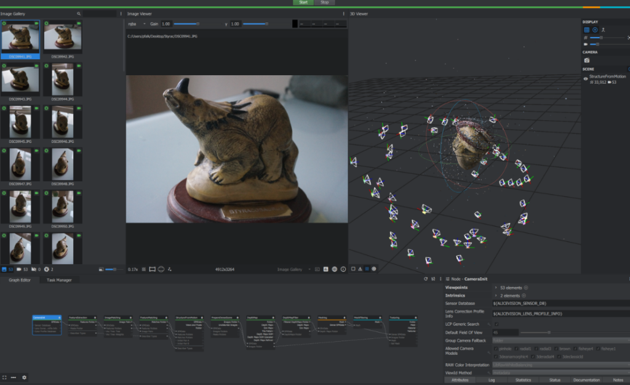Open the Image Gallery source dropdown in viewer footer
The height and width of the screenshot is (385, 630).
(x=293, y=270)
